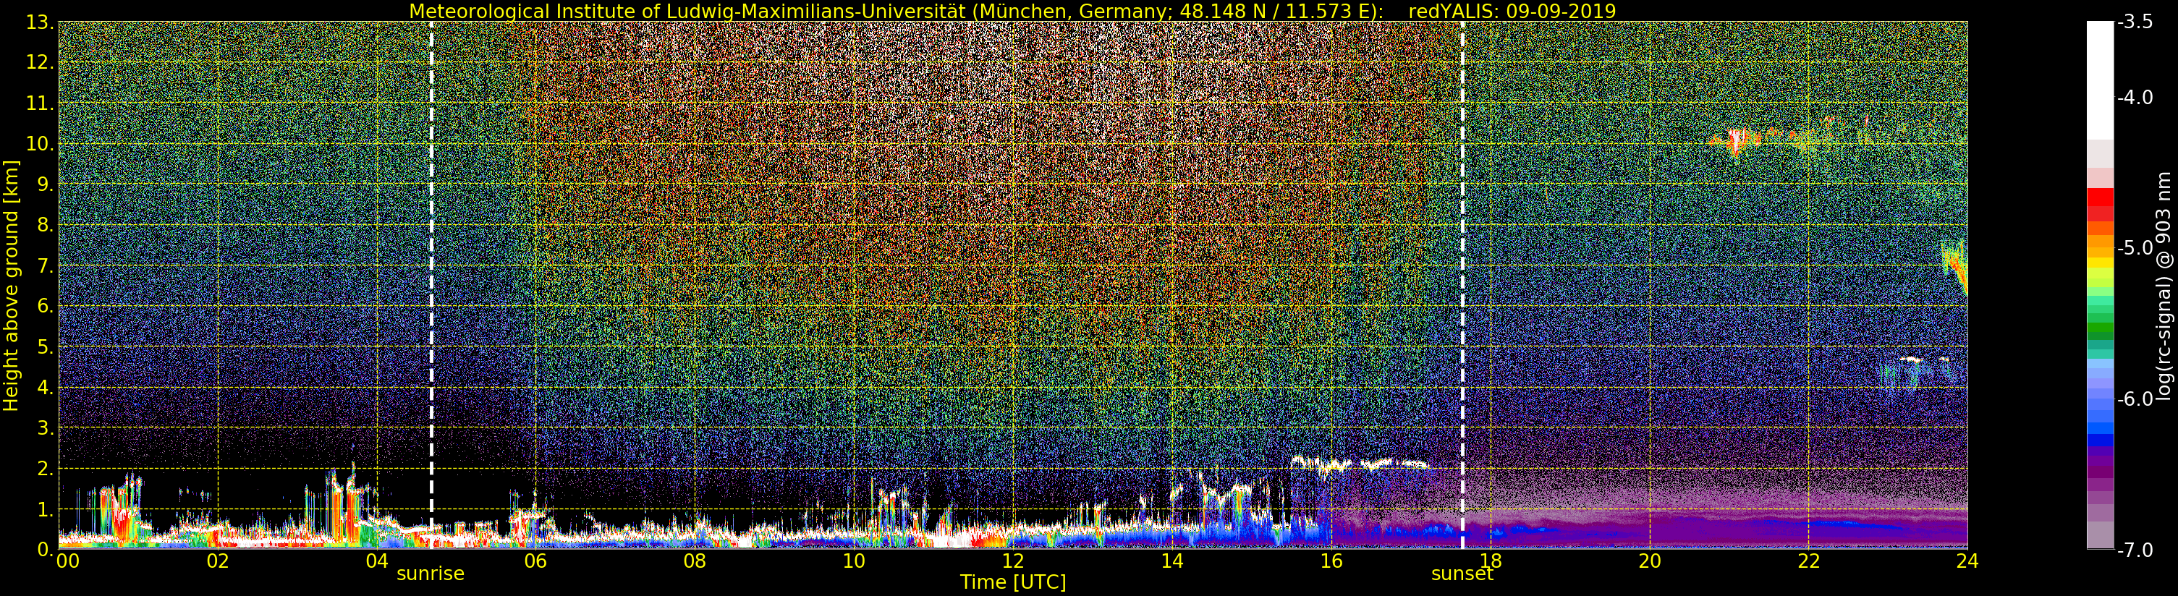Click the 12 hour tick label
The width and height of the screenshot is (2178, 596).
coord(1013,561)
